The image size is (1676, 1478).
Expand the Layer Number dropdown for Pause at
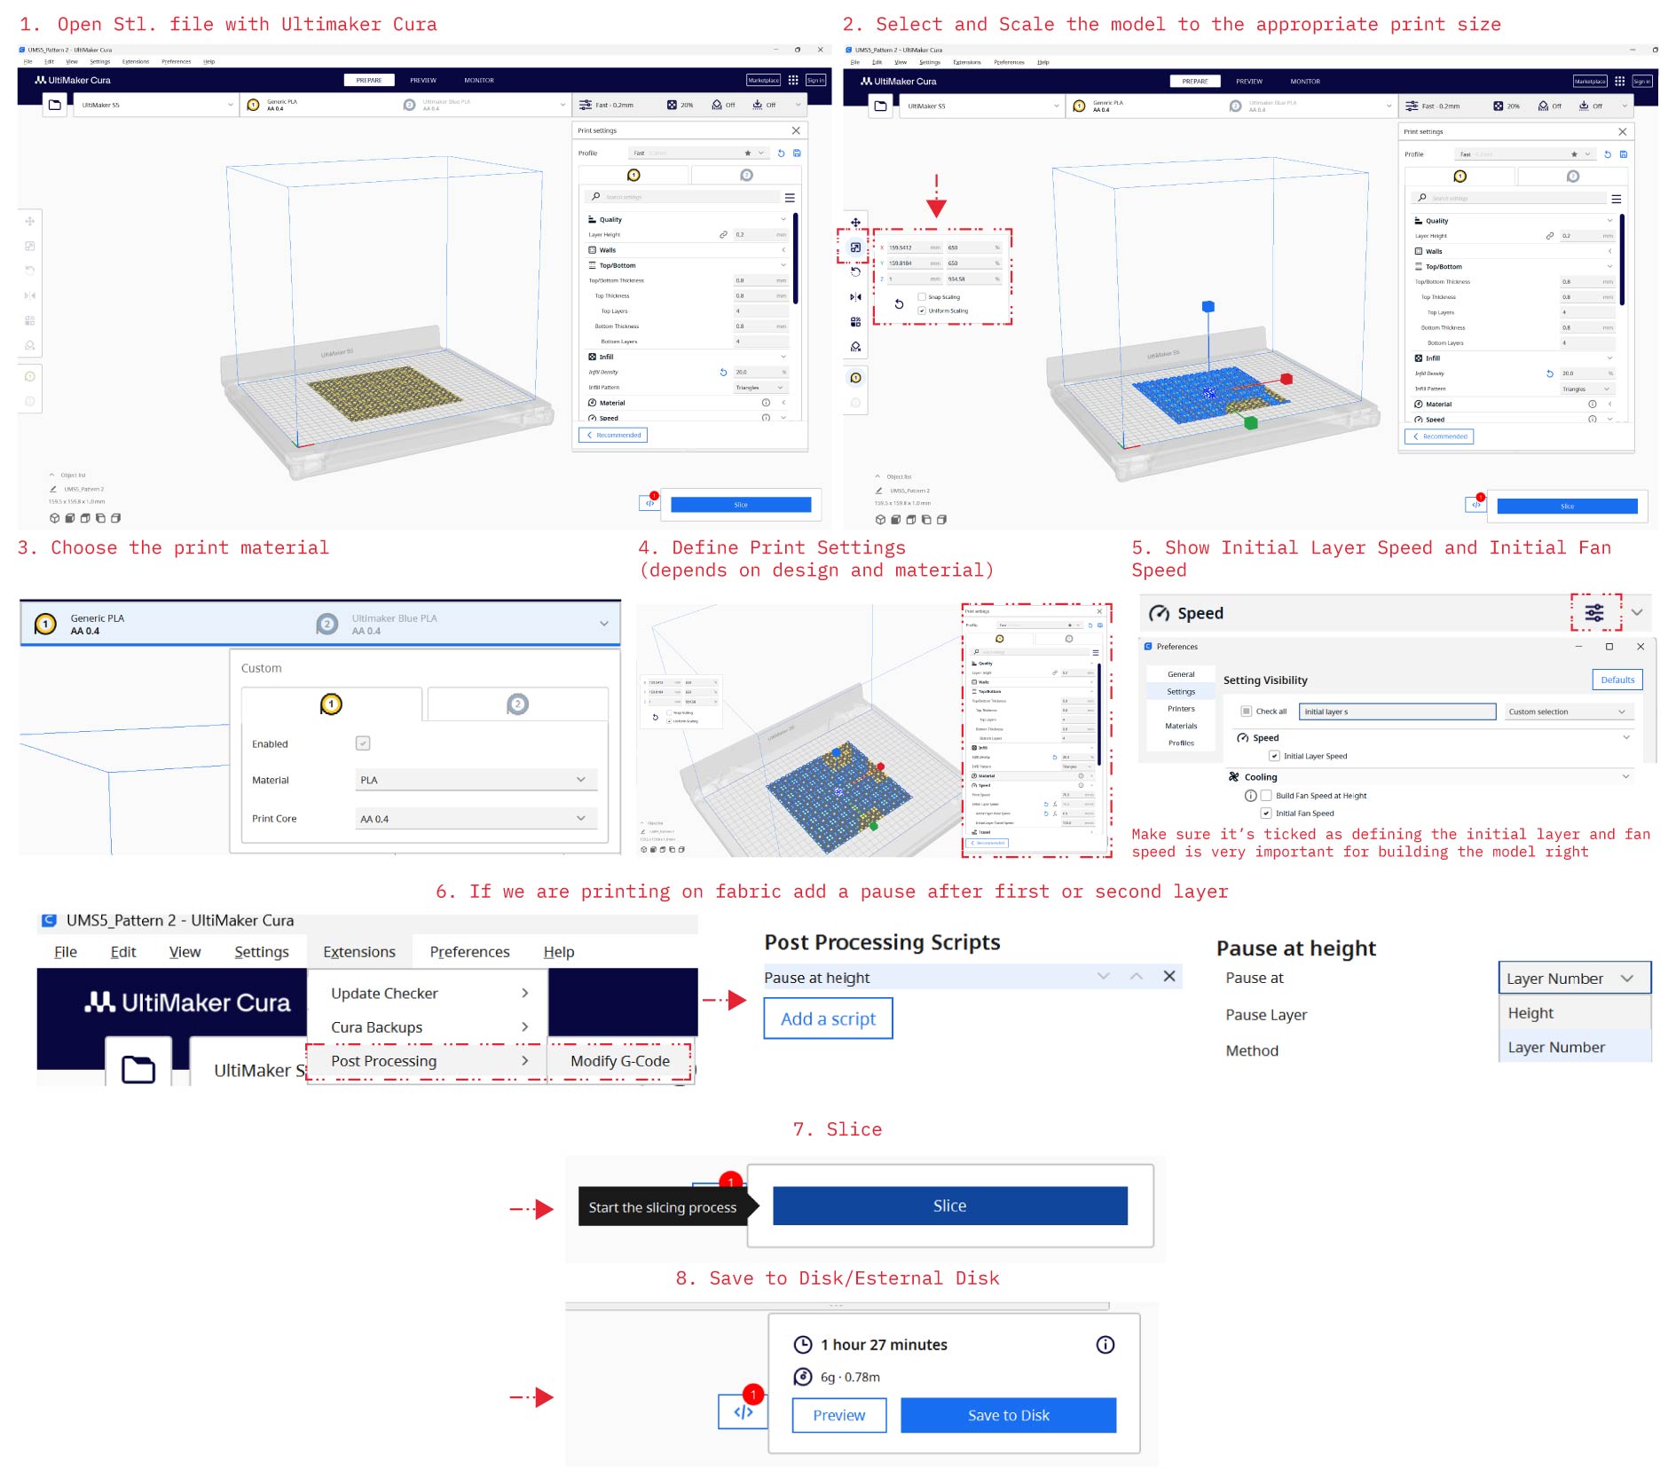[x=1573, y=979]
